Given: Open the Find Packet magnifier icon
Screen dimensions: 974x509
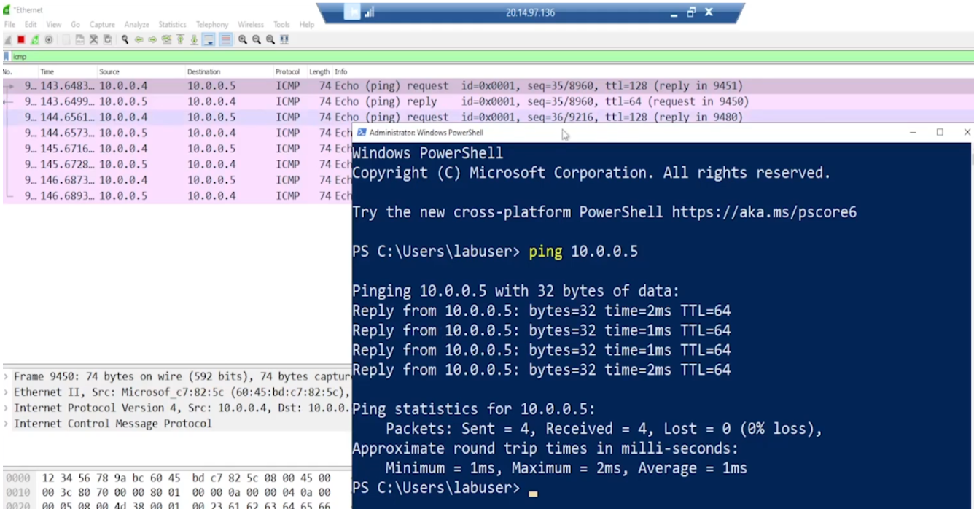Looking at the screenshot, I should point(125,39).
